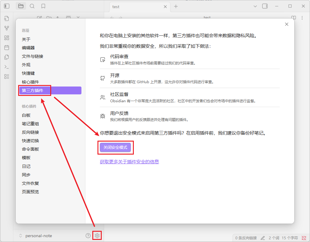The image size is (310, 242).
Task: Open the quick switcher file-search icon
Action: coord(7,18)
